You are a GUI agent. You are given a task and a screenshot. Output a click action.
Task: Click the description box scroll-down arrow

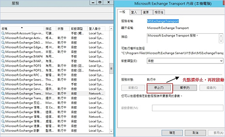tap(221, 41)
